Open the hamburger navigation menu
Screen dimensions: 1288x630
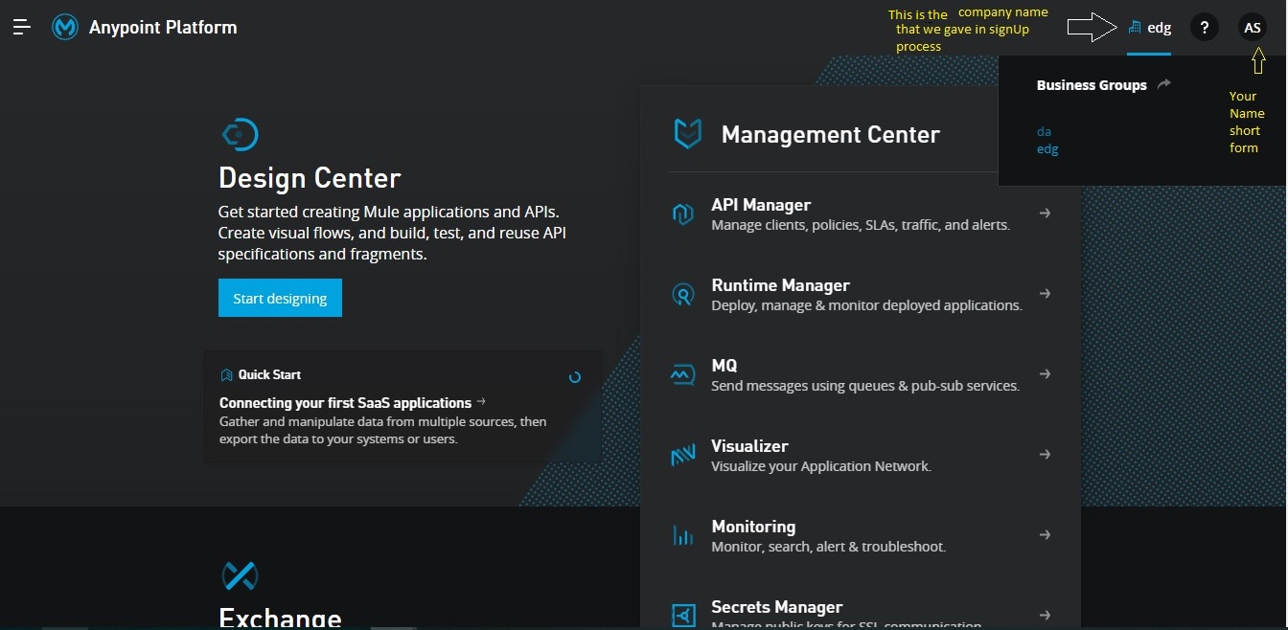coord(22,28)
